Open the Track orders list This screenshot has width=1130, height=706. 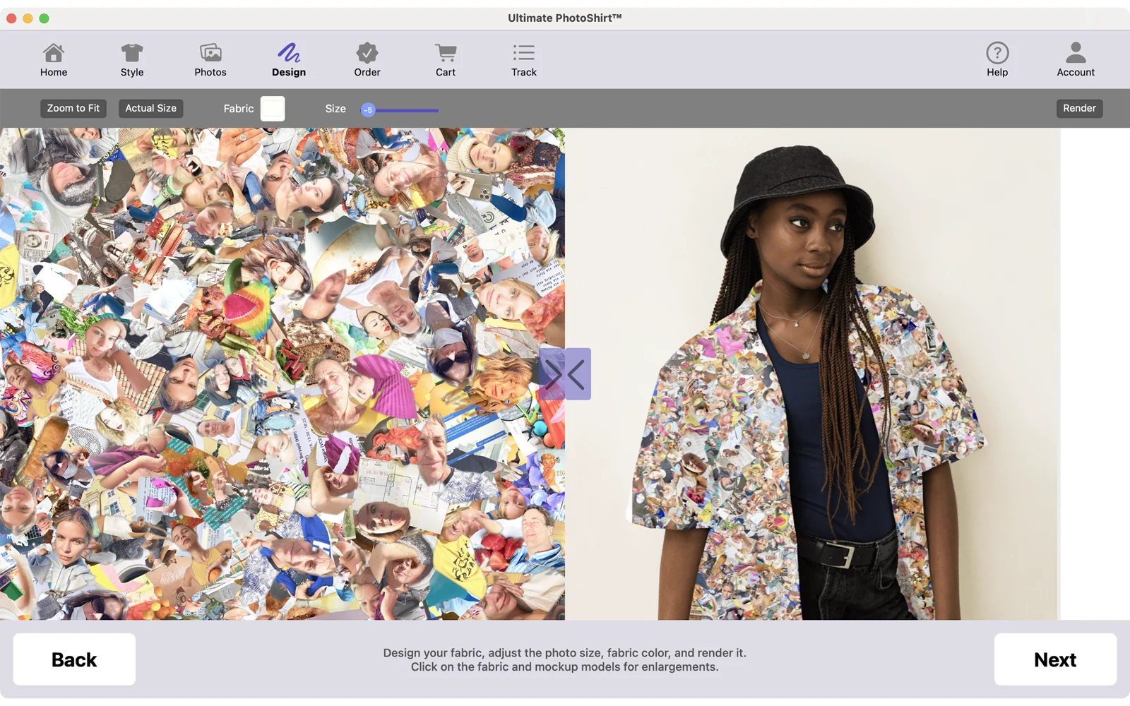(524, 60)
